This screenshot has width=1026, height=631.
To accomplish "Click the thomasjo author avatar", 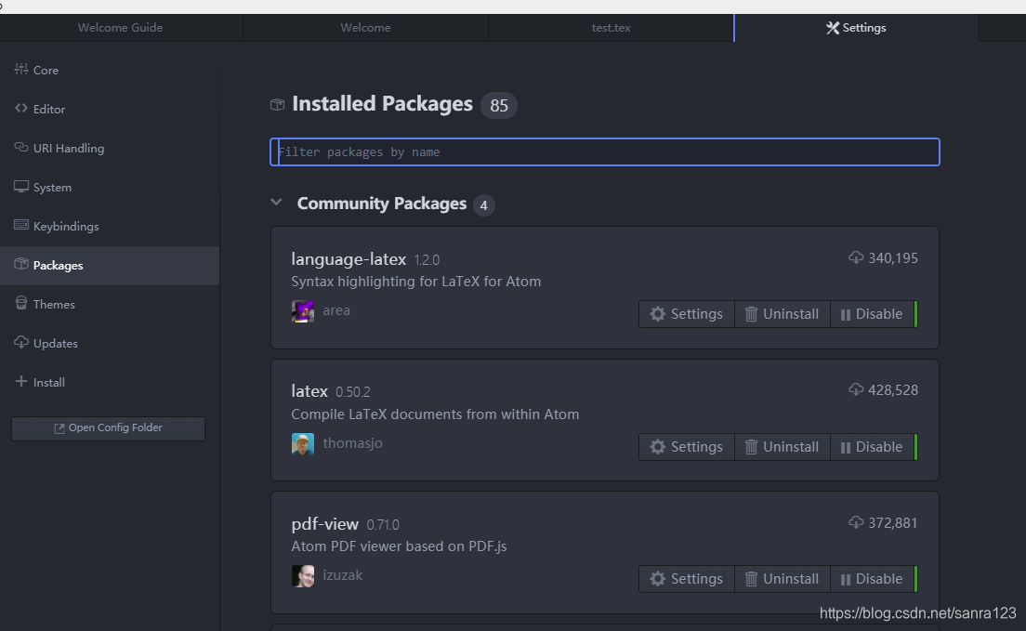I will pos(302,444).
